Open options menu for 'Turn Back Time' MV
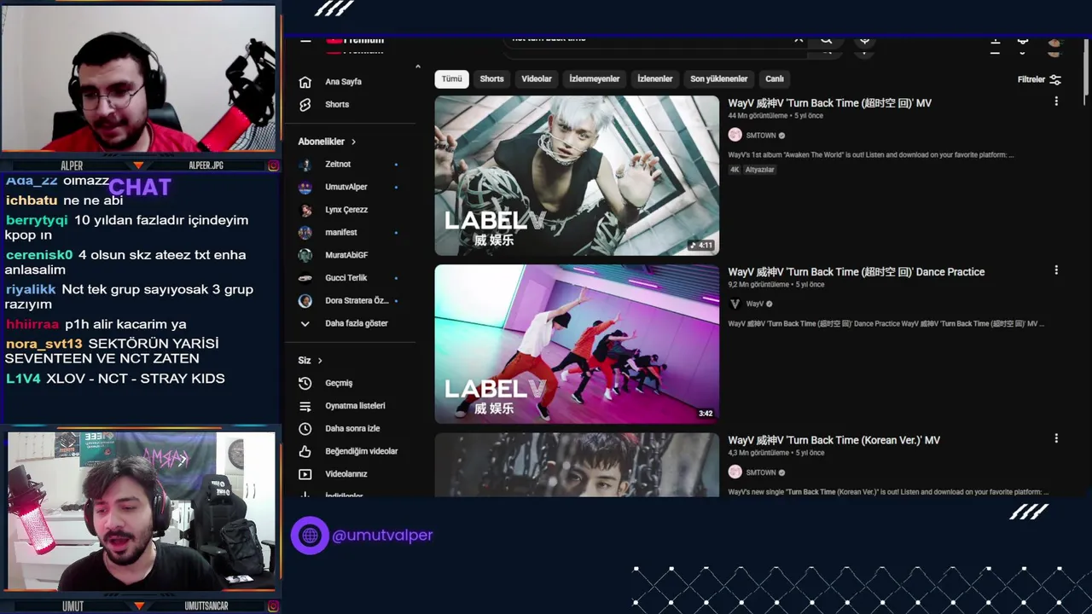Screen dimensions: 1092x614 point(1056,101)
